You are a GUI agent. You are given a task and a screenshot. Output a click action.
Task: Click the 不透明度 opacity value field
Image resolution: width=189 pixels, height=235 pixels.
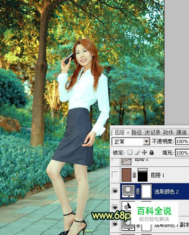click(x=182, y=141)
